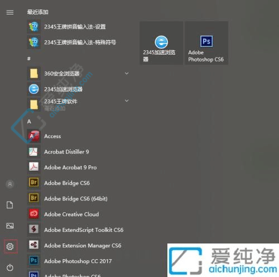Click the Adobe Creative Cloud icon
Screen dimensions: 279x277
pyautogui.click(x=33, y=214)
